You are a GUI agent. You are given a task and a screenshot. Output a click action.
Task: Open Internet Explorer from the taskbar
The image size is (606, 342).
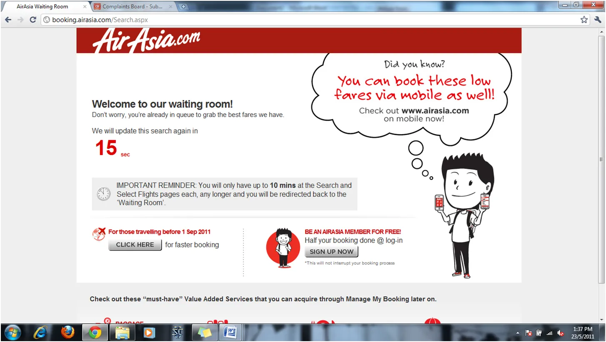coord(41,332)
